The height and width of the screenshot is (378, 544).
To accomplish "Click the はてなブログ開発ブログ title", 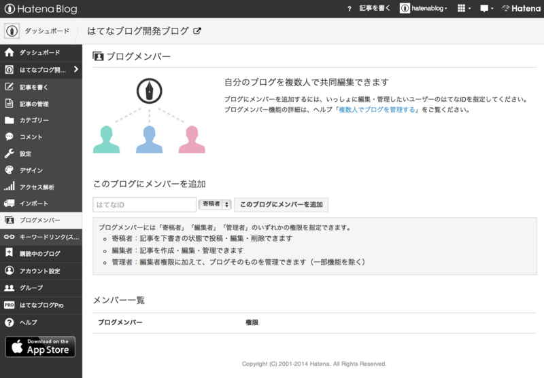I will (x=138, y=31).
